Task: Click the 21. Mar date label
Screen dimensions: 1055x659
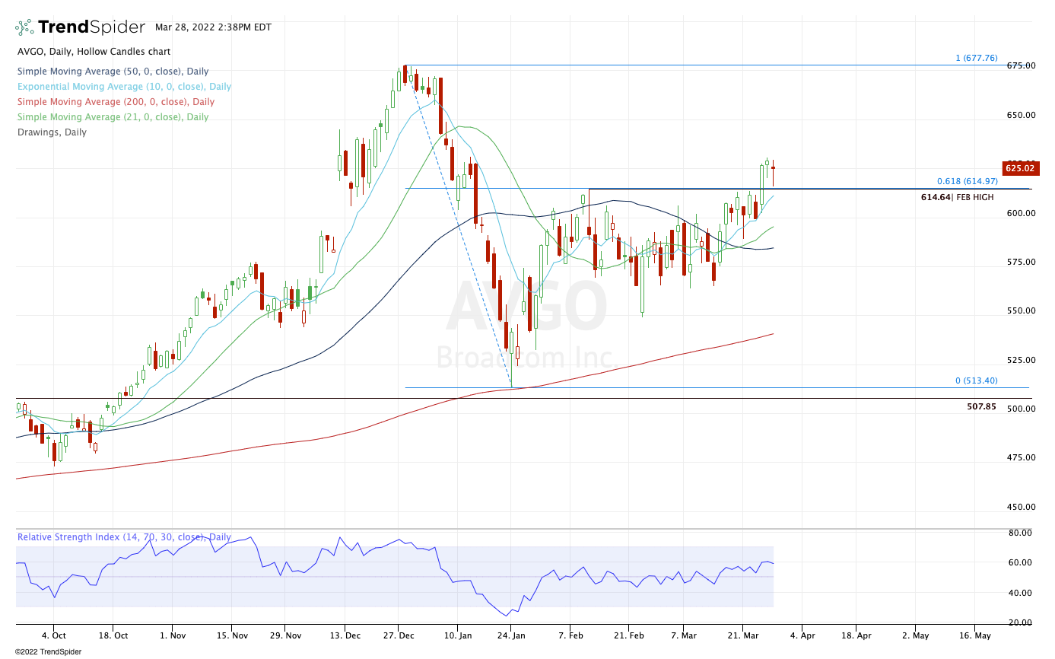Action: 743,635
